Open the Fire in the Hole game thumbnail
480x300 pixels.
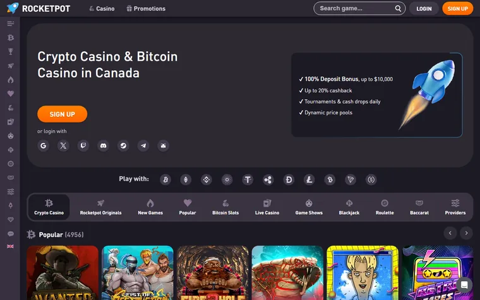tap(213, 273)
